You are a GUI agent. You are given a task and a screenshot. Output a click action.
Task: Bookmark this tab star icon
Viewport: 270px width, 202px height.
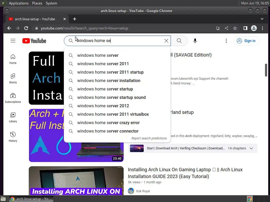[235, 28]
